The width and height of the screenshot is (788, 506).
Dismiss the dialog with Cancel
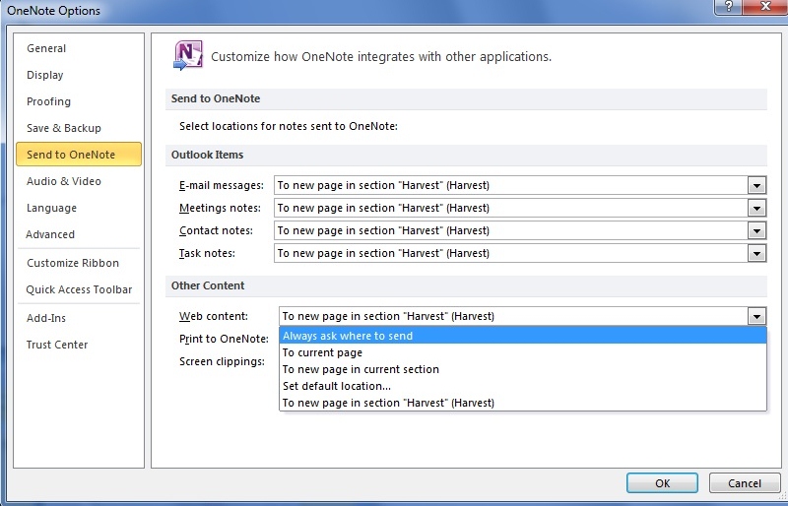click(745, 483)
